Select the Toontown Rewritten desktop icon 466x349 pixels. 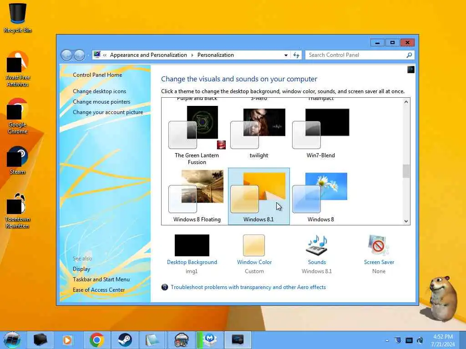click(18, 211)
